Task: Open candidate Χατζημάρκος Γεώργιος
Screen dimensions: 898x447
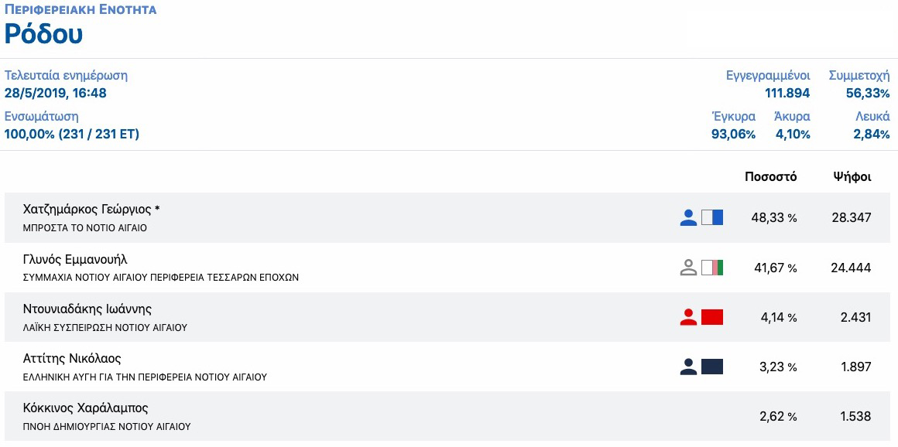Action: pos(92,210)
